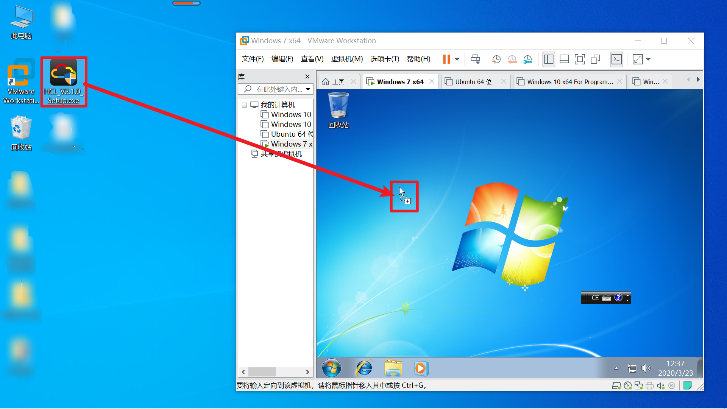Click the stretch guest display icon
Image resolution: width=727 pixels, height=409 pixels.
(x=638, y=59)
